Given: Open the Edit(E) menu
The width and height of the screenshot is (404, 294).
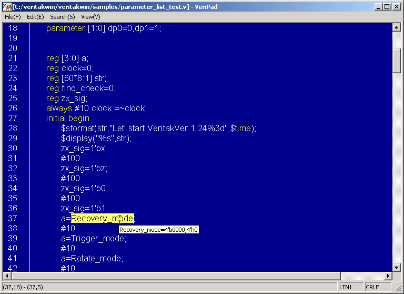Looking at the screenshot, I should pyautogui.click(x=35, y=17).
